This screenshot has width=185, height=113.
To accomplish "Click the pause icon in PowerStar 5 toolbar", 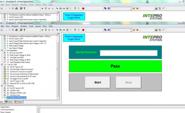I will [53, 30].
